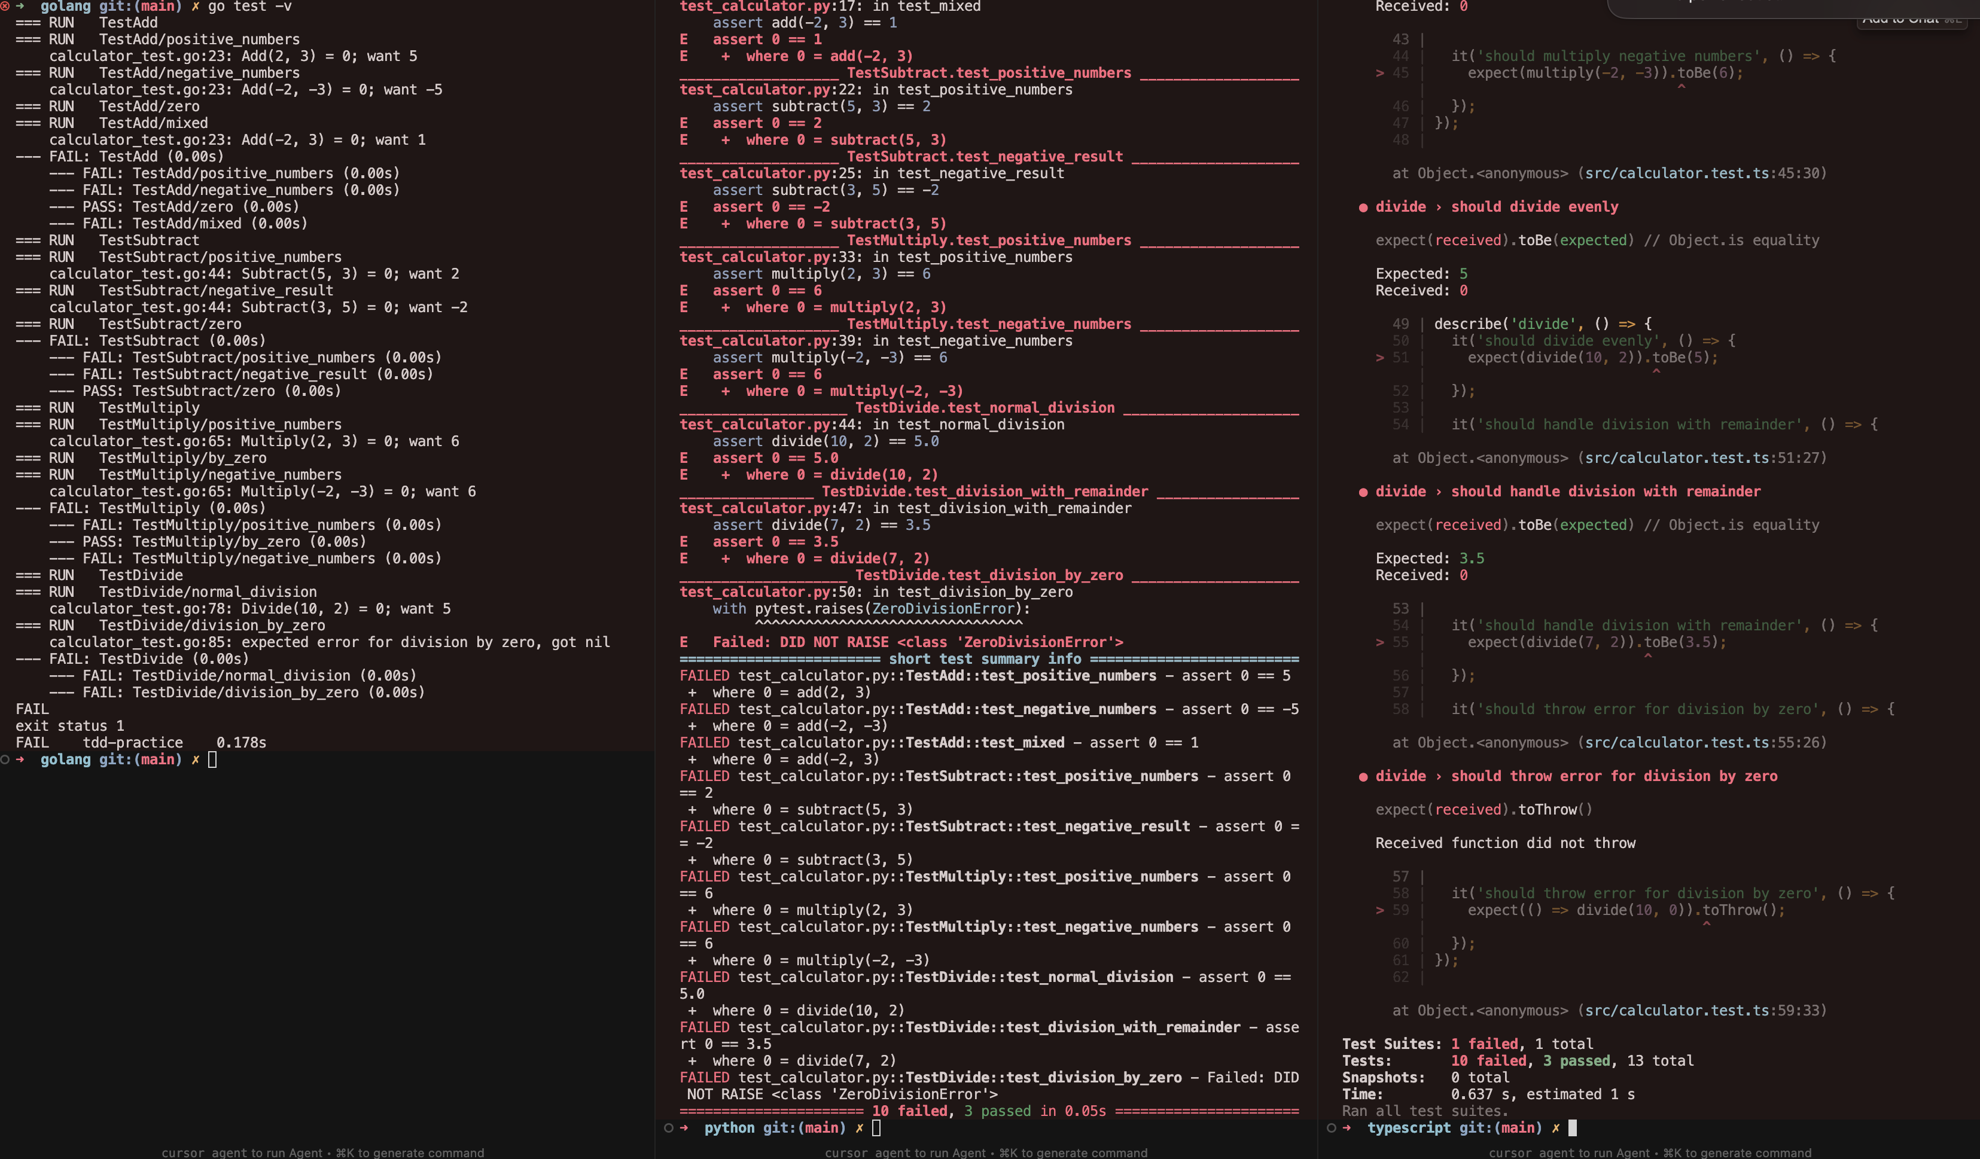Viewport: 1980px width, 1159px height.
Task: Click 'cursor agent to run Agent' in the golang status bar
Action: [243, 1152]
